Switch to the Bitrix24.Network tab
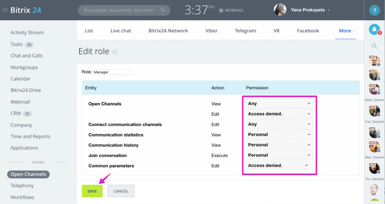 pos(168,31)
